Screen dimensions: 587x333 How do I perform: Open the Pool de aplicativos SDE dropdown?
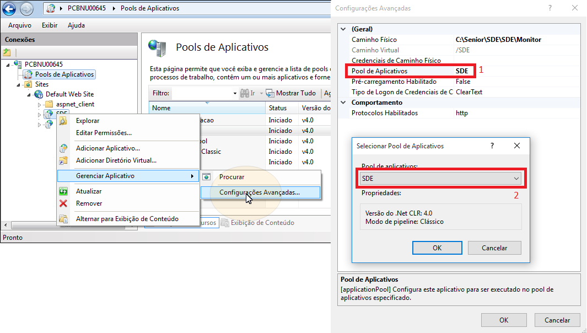440,178
